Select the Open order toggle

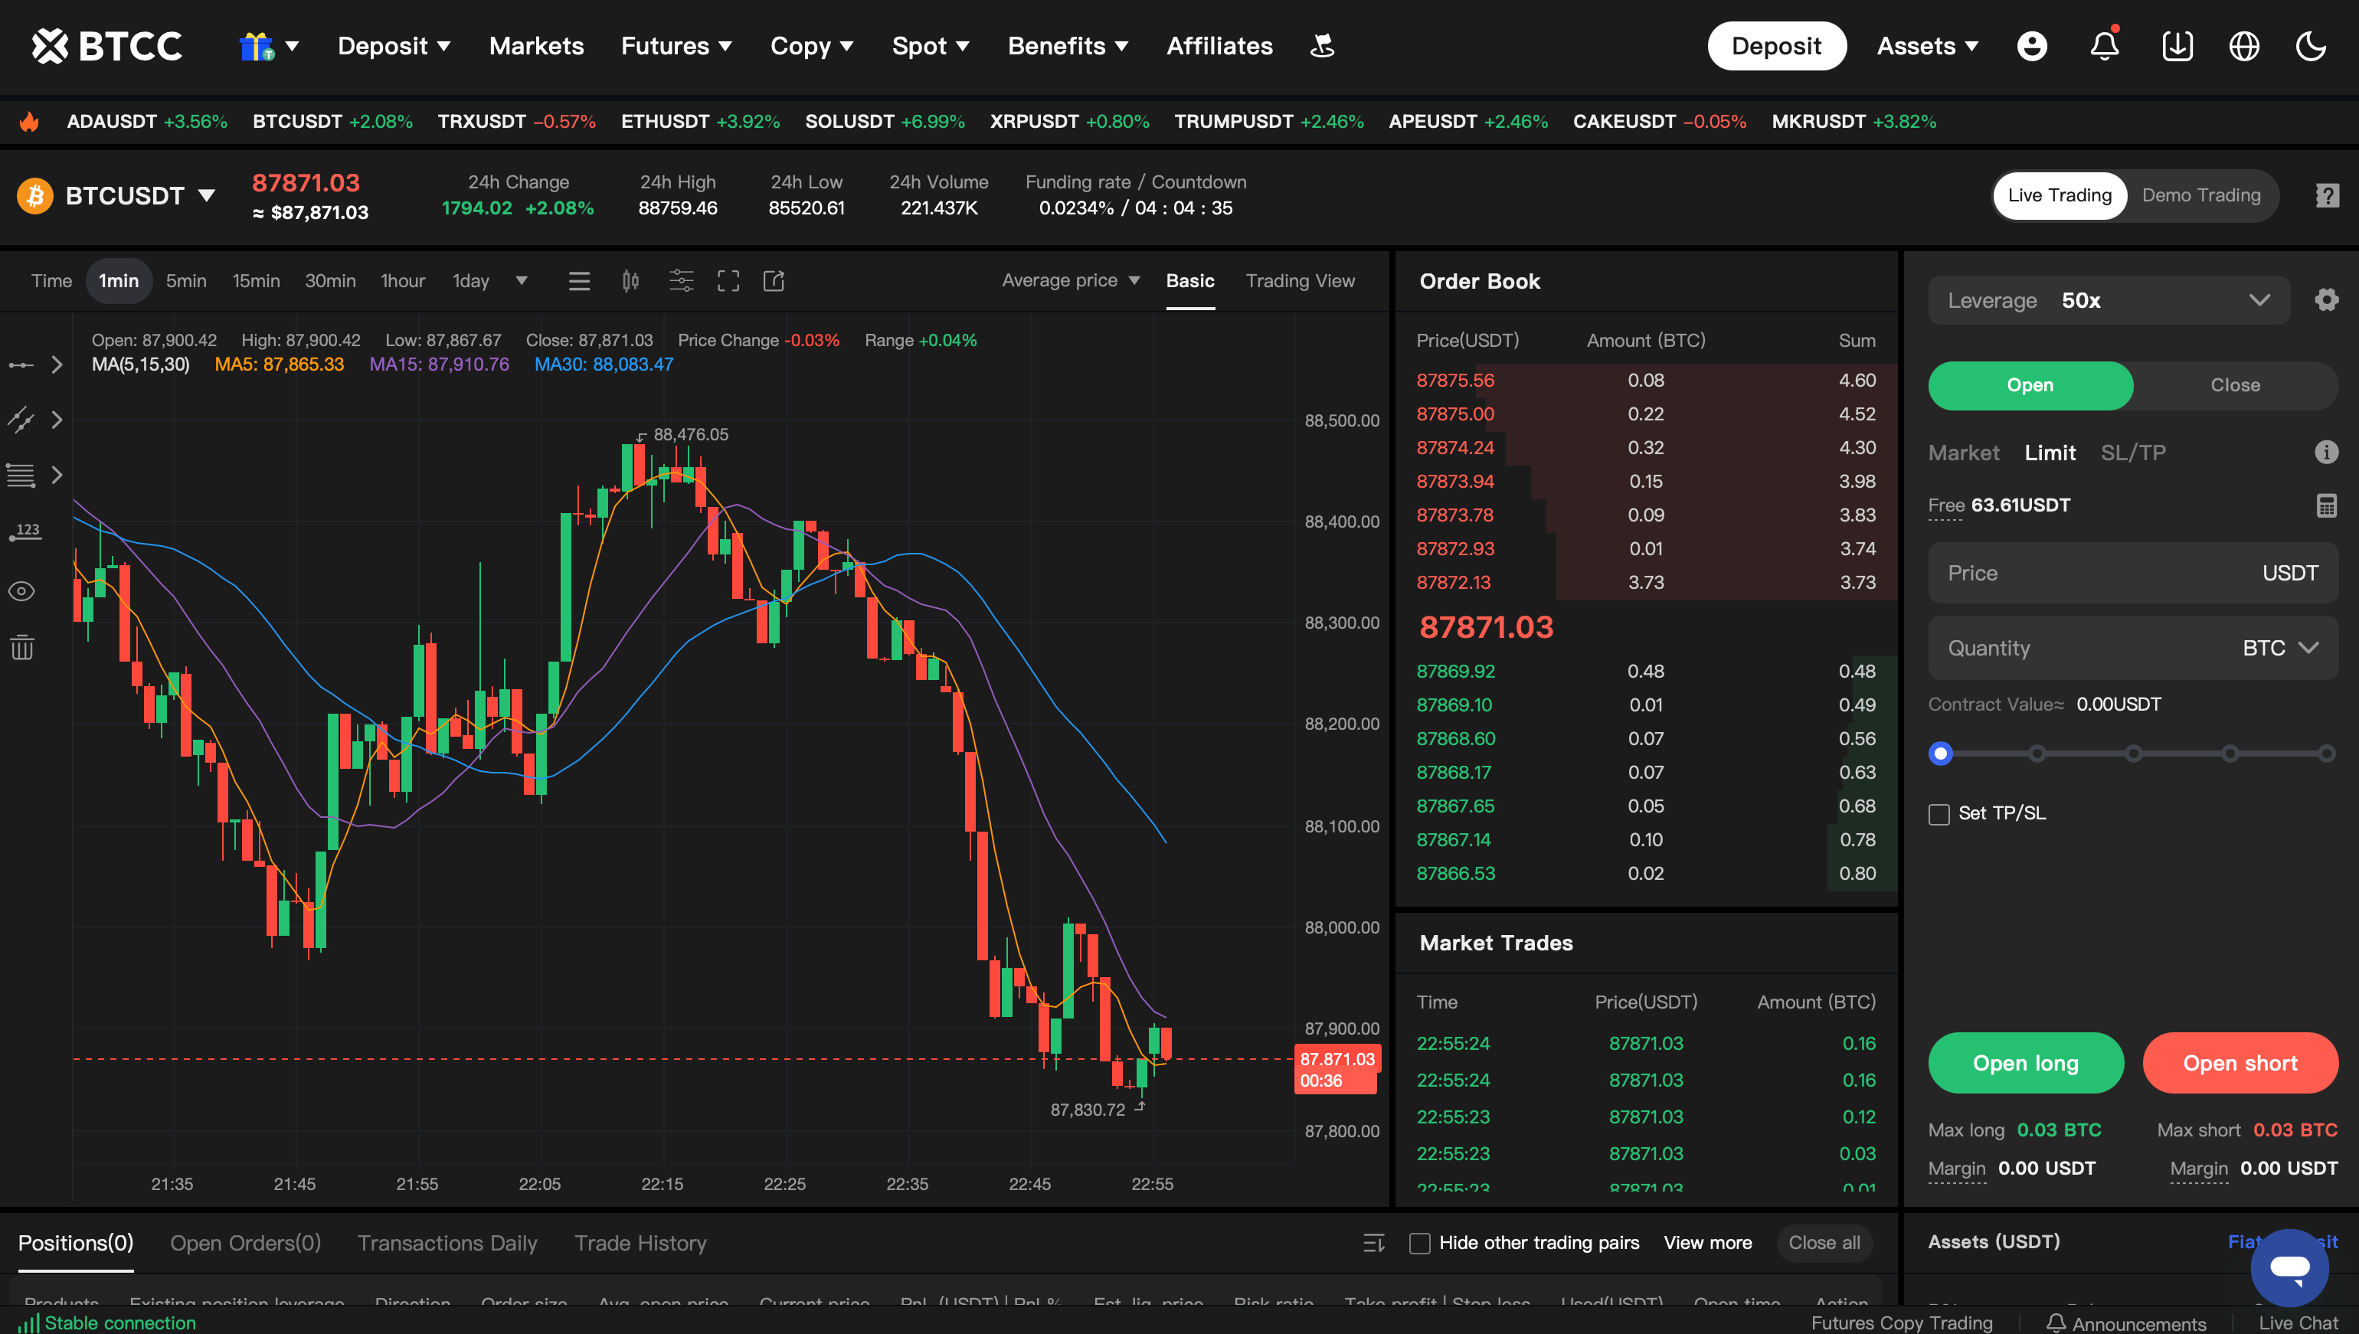[2030, 384]
